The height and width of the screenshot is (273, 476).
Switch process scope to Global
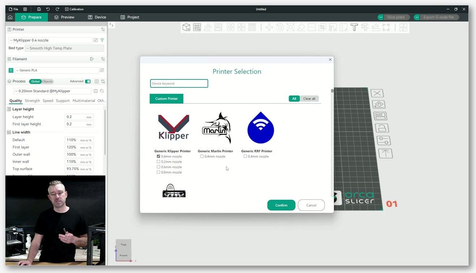tap(35, 81)
